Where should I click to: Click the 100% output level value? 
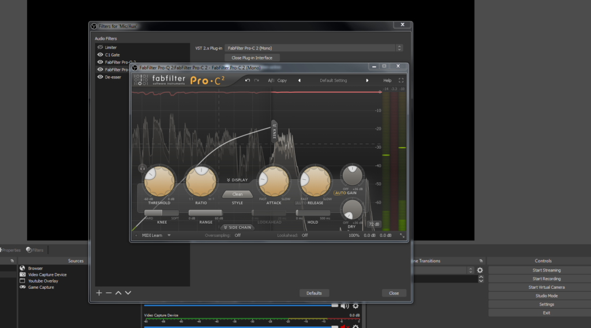pyautogui.click(x=354, y=235)
